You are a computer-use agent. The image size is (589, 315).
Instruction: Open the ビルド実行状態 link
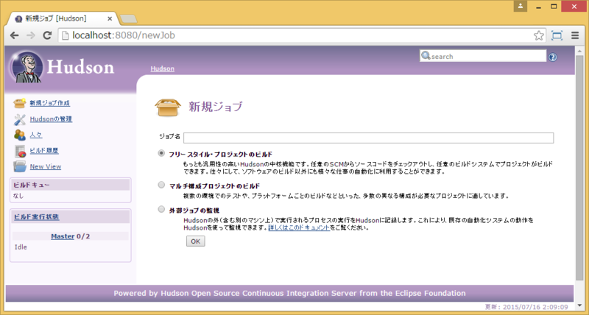(x=36, y=217)
